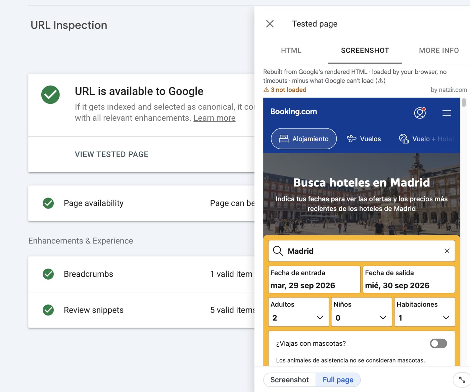Open the Page availability row
Image resolution: width=470 pixels, height=392 pixels.
click(x=141, y=203)
